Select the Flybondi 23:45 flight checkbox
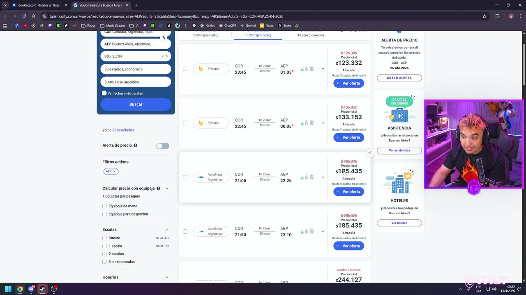 point(185,69)
